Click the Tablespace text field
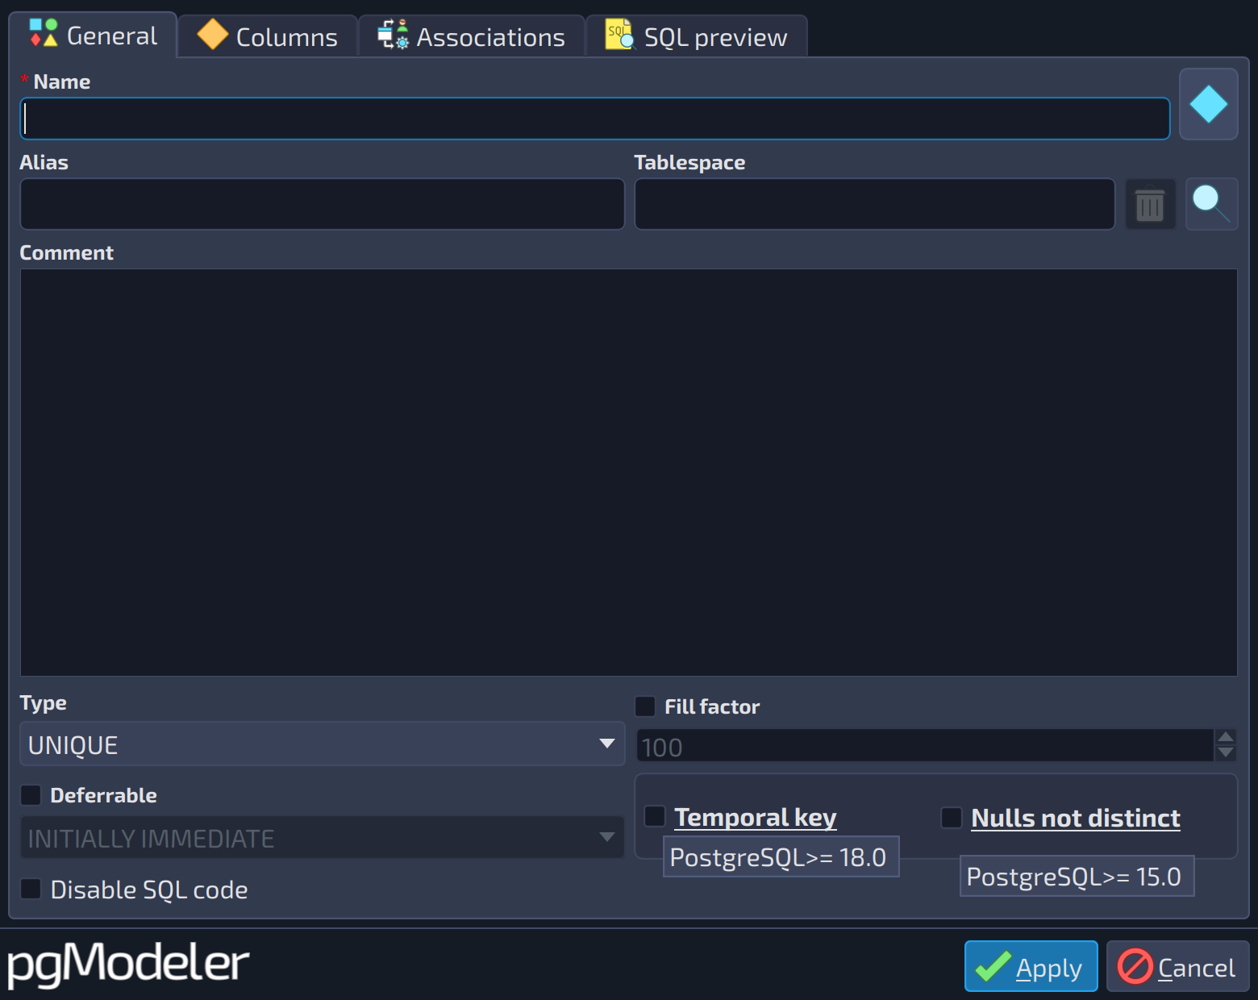The image size is (1258, 1000). pos(875,204)
